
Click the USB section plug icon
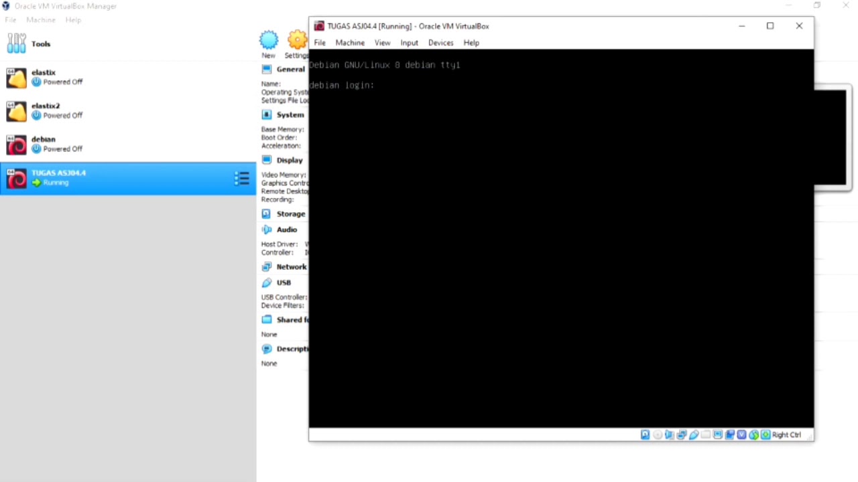pos(267,283)
